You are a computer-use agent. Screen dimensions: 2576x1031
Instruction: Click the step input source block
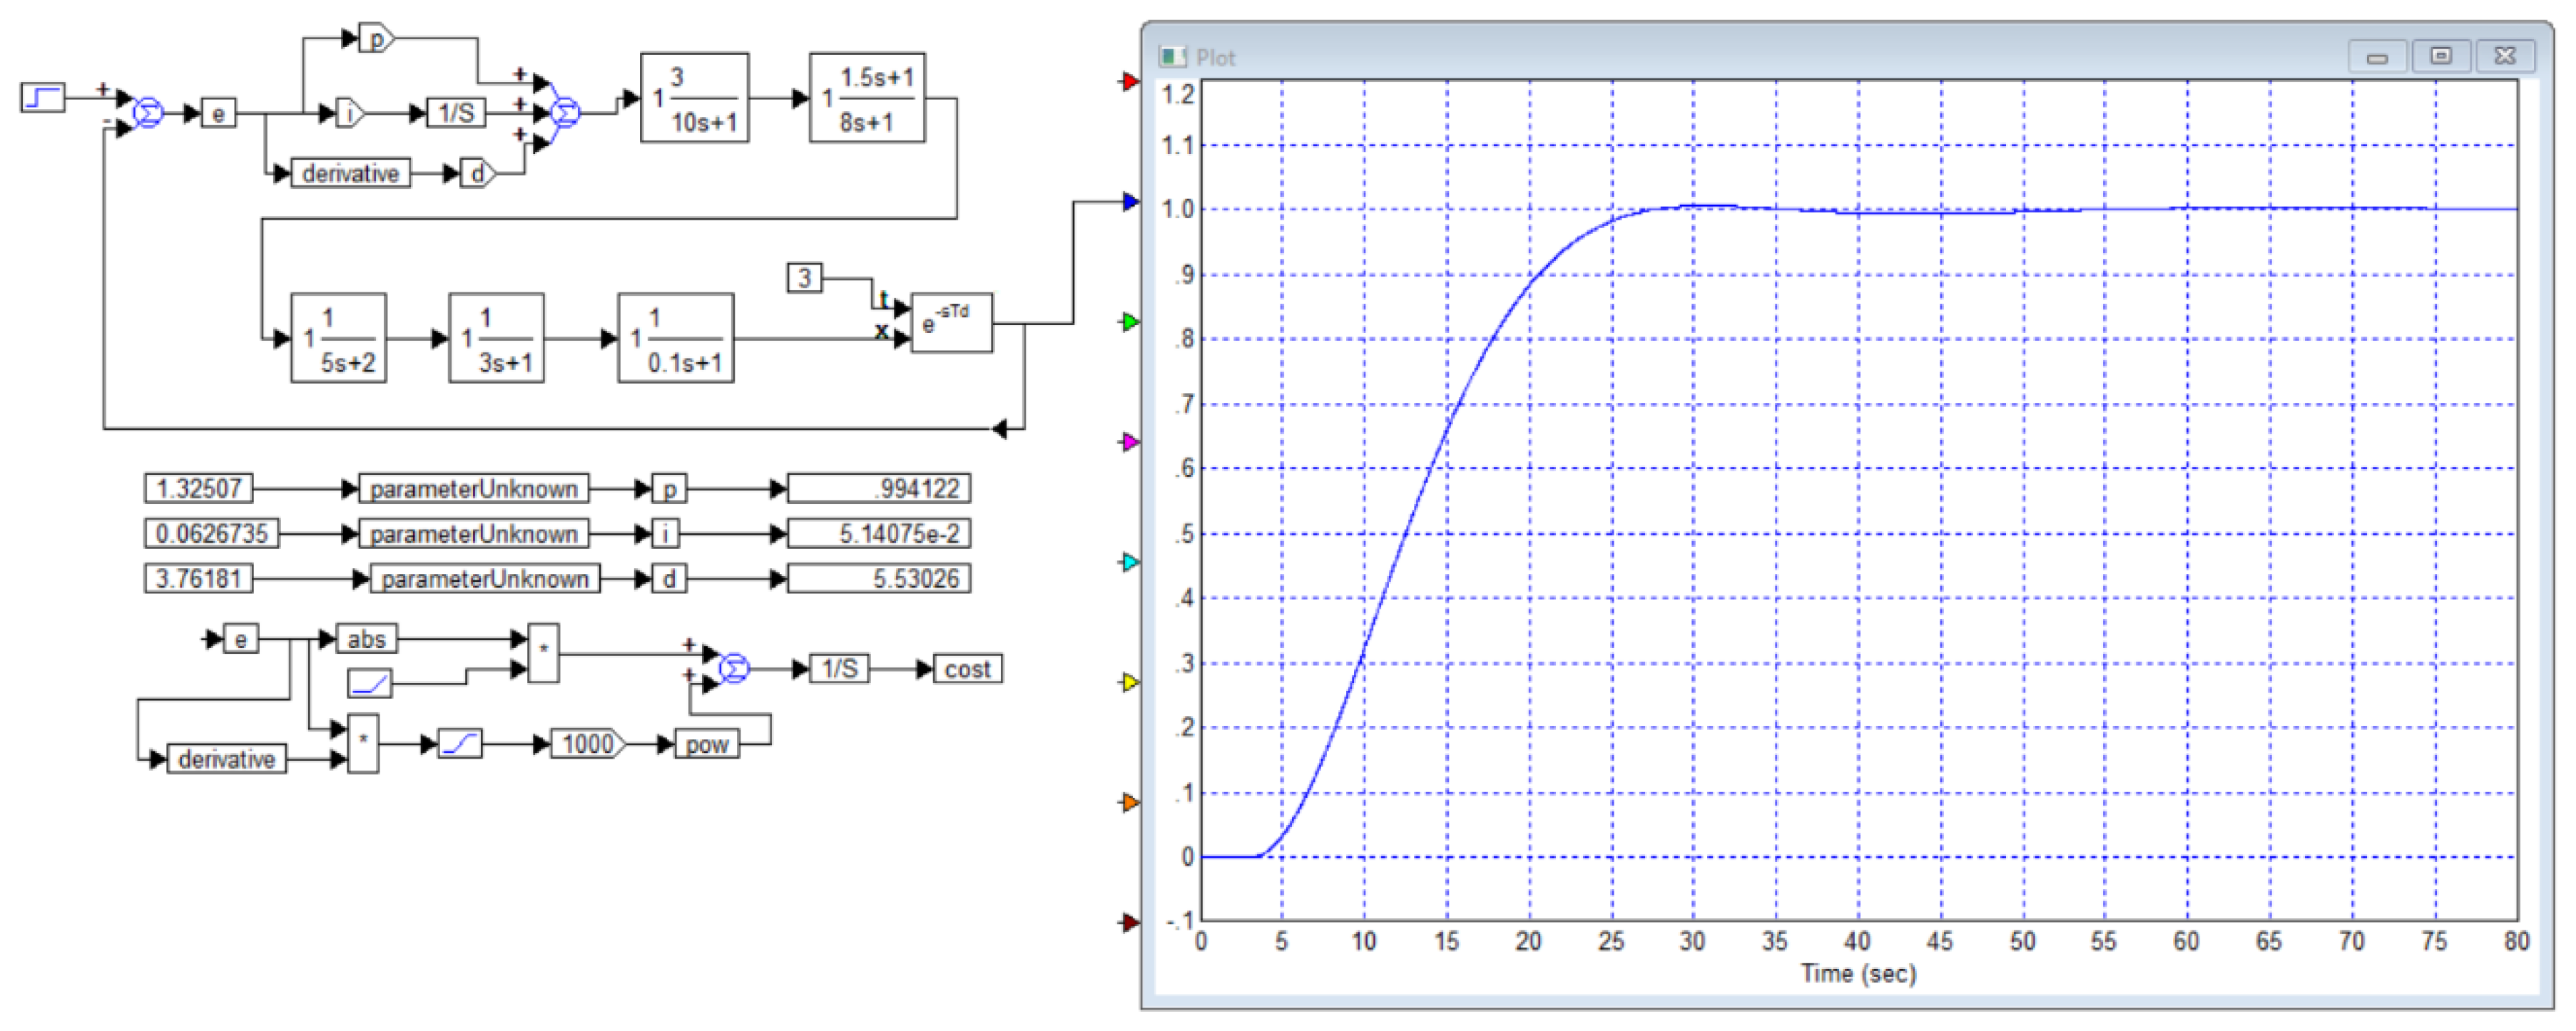coord(43,98)
